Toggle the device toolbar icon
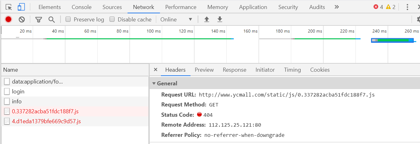Screen dimensions: 420x144 coord(21,7)
